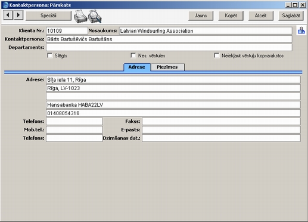Open the attachments icon beside Nosaukums
Screen dimensions: 308x222
(301, 30)
